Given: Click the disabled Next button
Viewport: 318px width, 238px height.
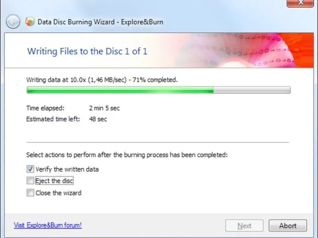Looking at the screenshot, I should 244,225.
